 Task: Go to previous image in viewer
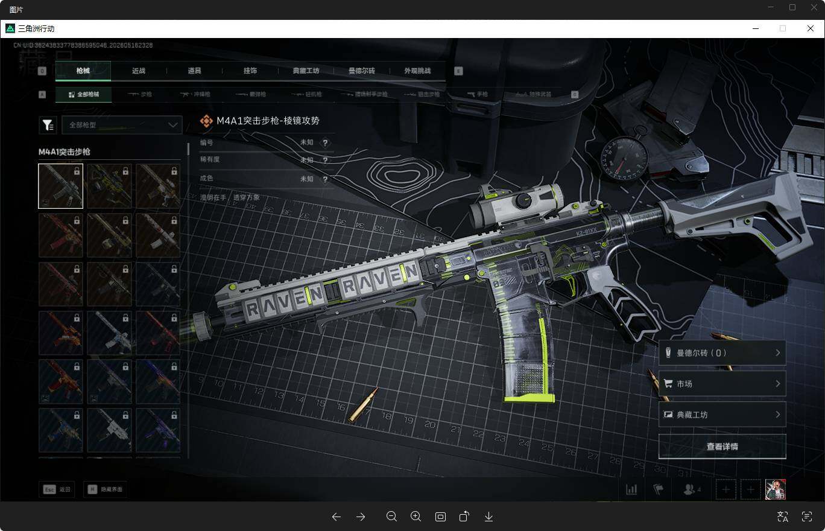(337, 517)
